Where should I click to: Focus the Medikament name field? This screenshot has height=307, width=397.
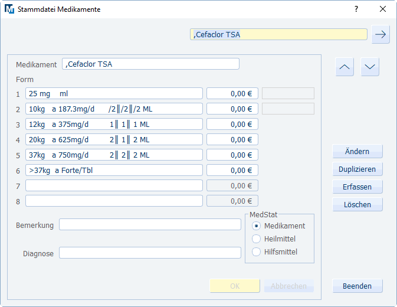pyautogui.click(x=150, y=64)
